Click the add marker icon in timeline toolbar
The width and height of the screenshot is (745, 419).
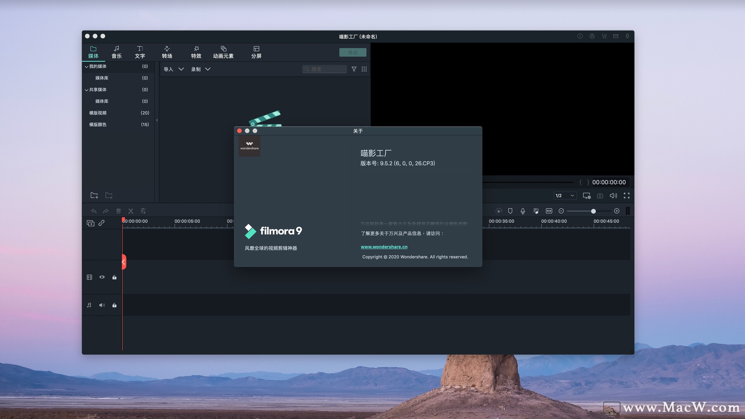tap(510, 211)
